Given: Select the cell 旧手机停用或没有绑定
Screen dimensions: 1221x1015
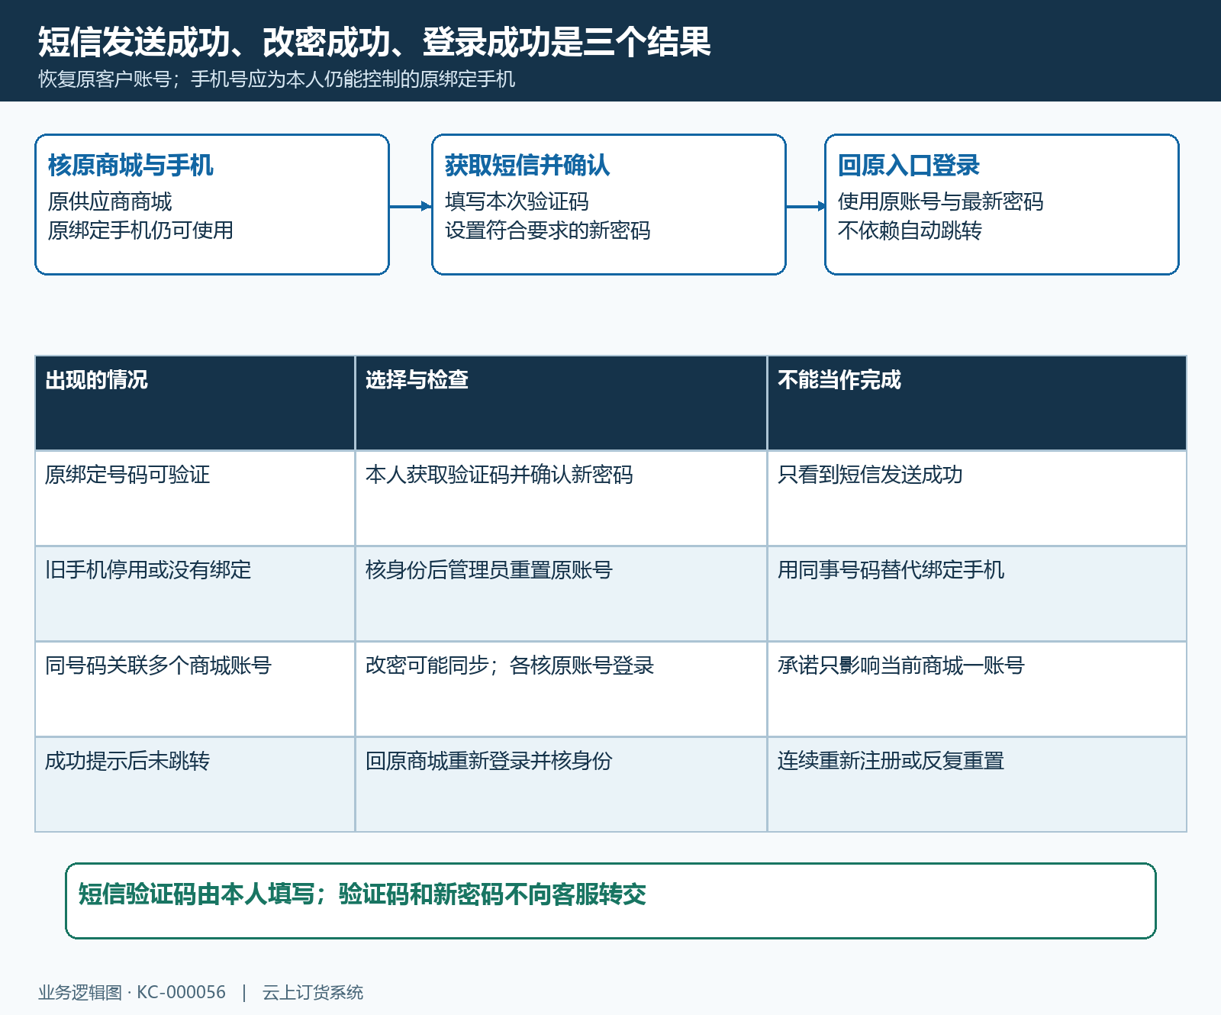Looking at the screenshot, I should [x=195, y=594].
